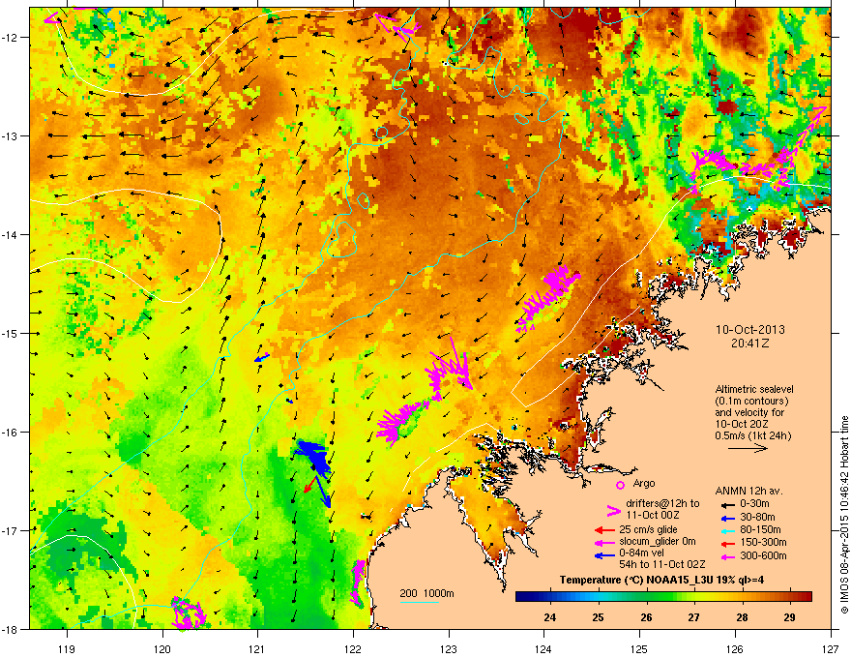Click the 54h to 11-Oct 02Z text
The image size is (851, 658).
[662, 564]
